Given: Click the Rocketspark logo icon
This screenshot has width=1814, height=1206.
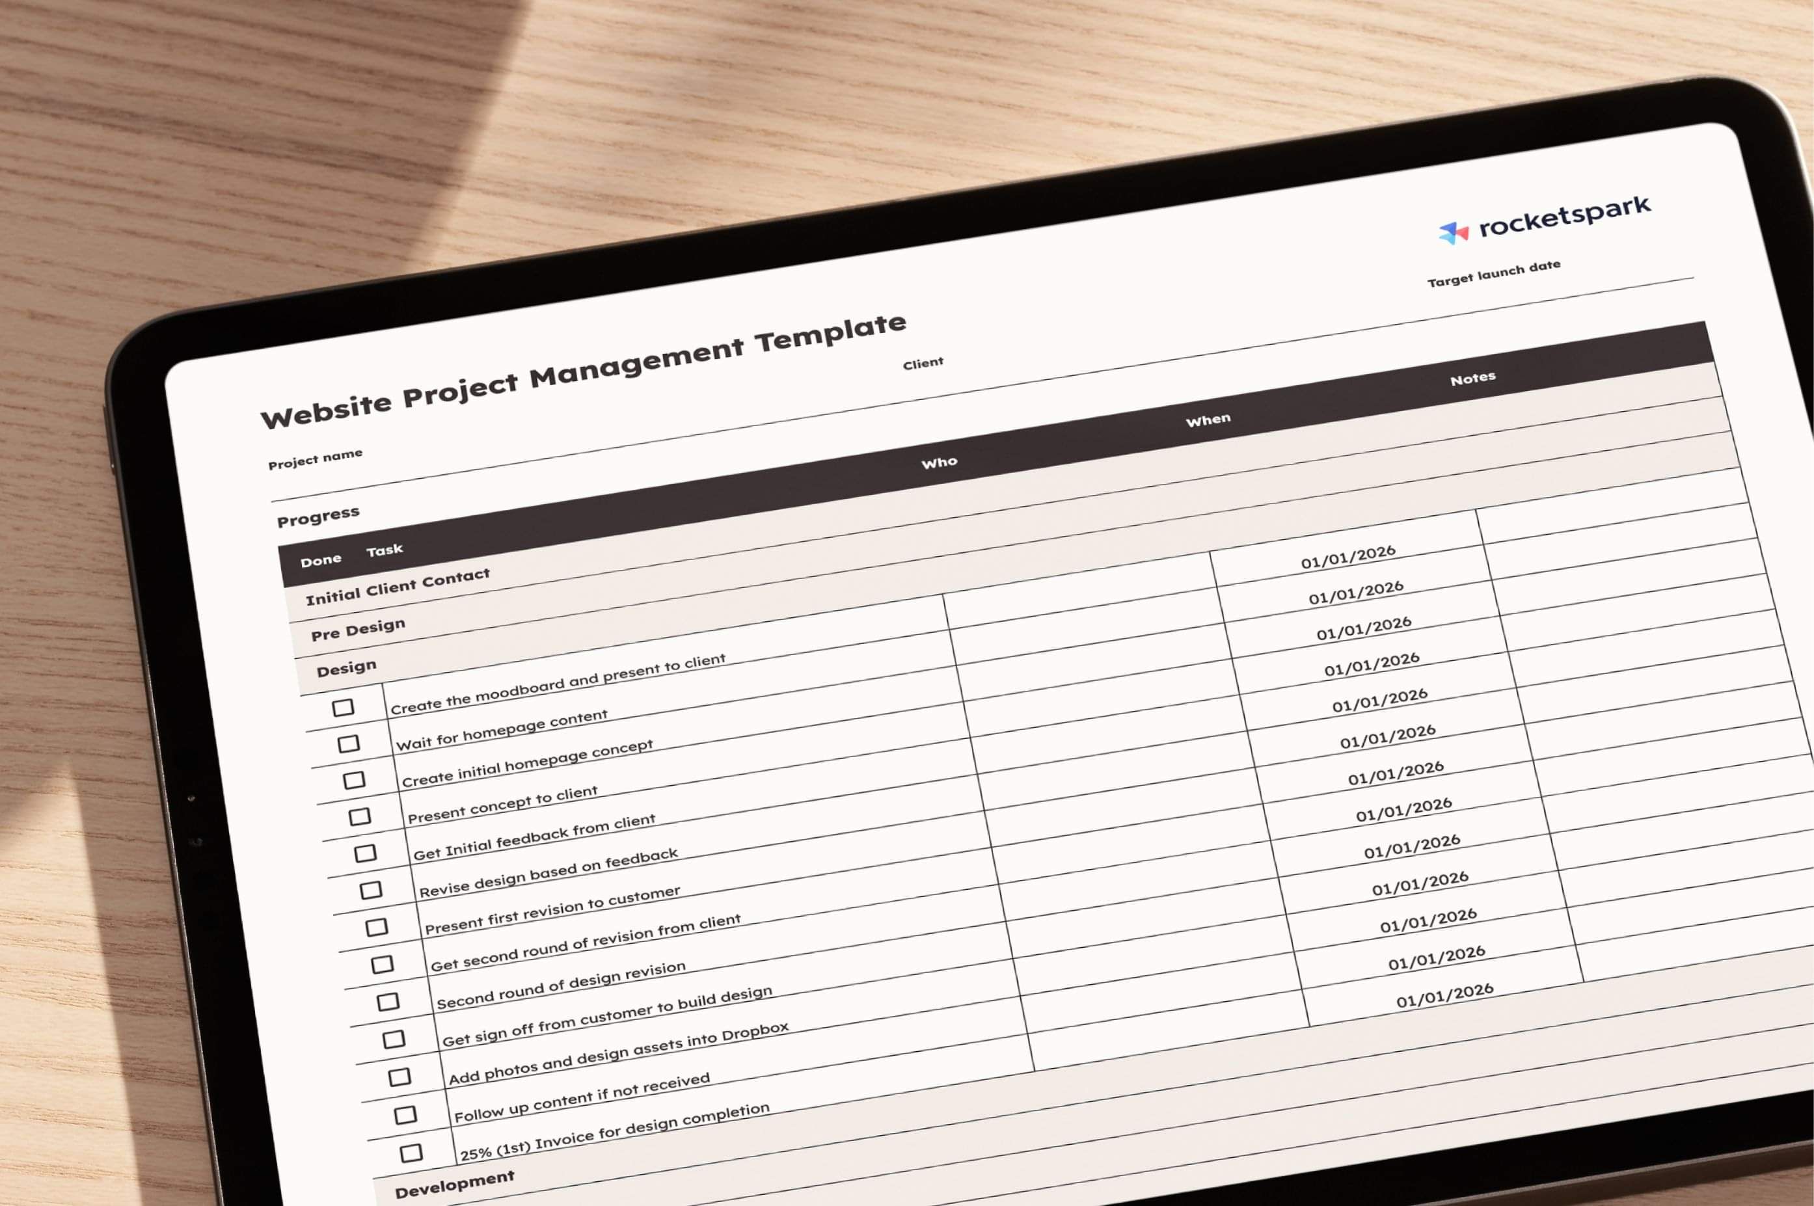Looking at the screenshot, I should tap(1453, 232).
